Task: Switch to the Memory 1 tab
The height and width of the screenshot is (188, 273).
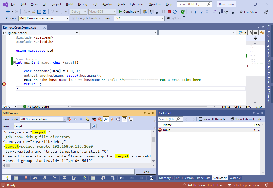Action: pyautogui.click(x=166, y=178)
